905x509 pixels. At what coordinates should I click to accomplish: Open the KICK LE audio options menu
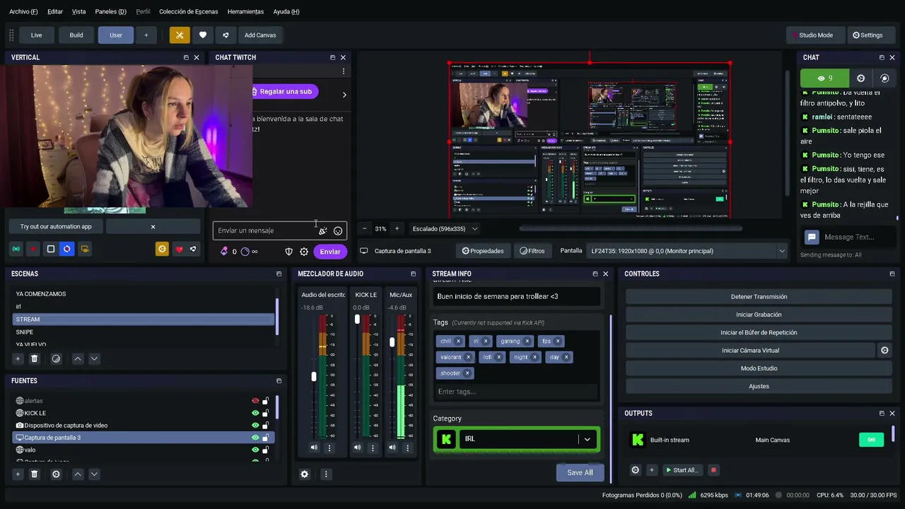pyautogui.click(x=373, y=447)
